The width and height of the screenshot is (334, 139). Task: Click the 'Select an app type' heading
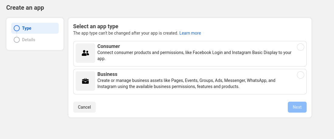coord(96,26)
